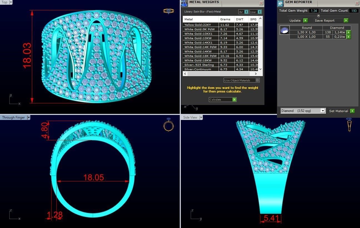Select the White Gold:9K PdW row

coord(221,29)
